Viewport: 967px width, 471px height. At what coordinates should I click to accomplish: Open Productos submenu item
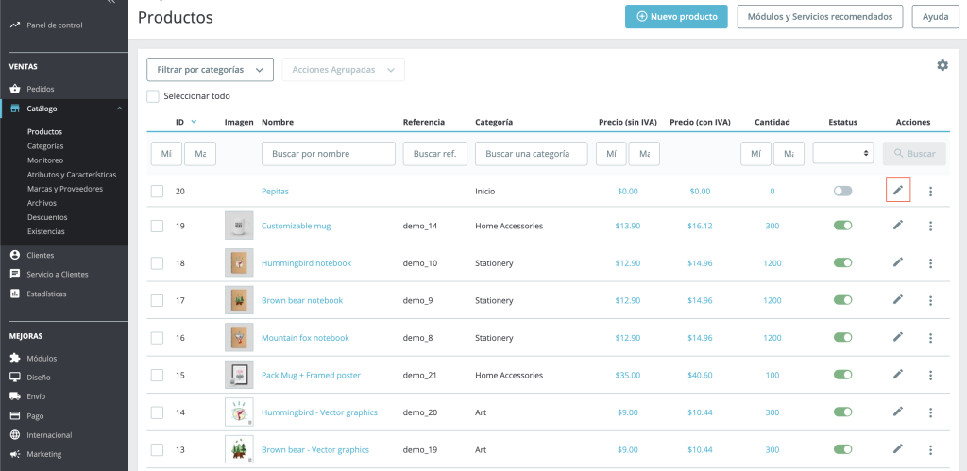44,132
